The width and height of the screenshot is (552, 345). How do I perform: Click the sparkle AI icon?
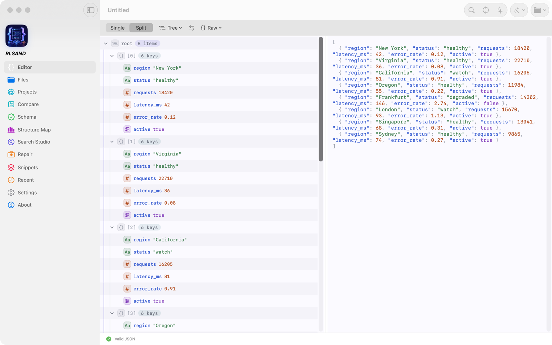(x=500, y=10)
